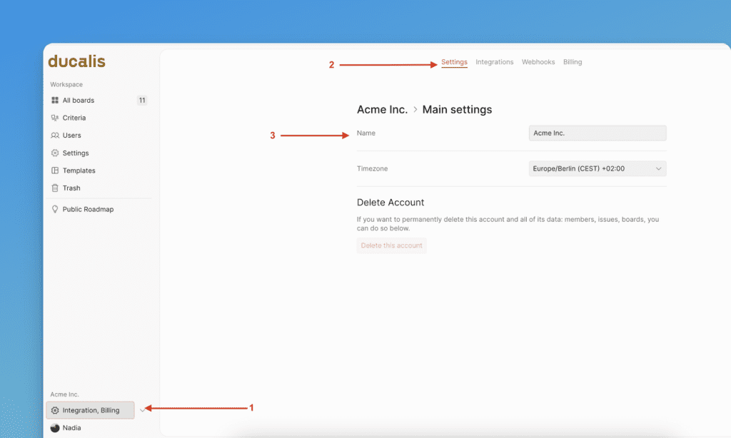Open Public Roadmap lightbulb icon
Image resolution: width=731 pixels, height=438 pixels.
click(55, 210)
